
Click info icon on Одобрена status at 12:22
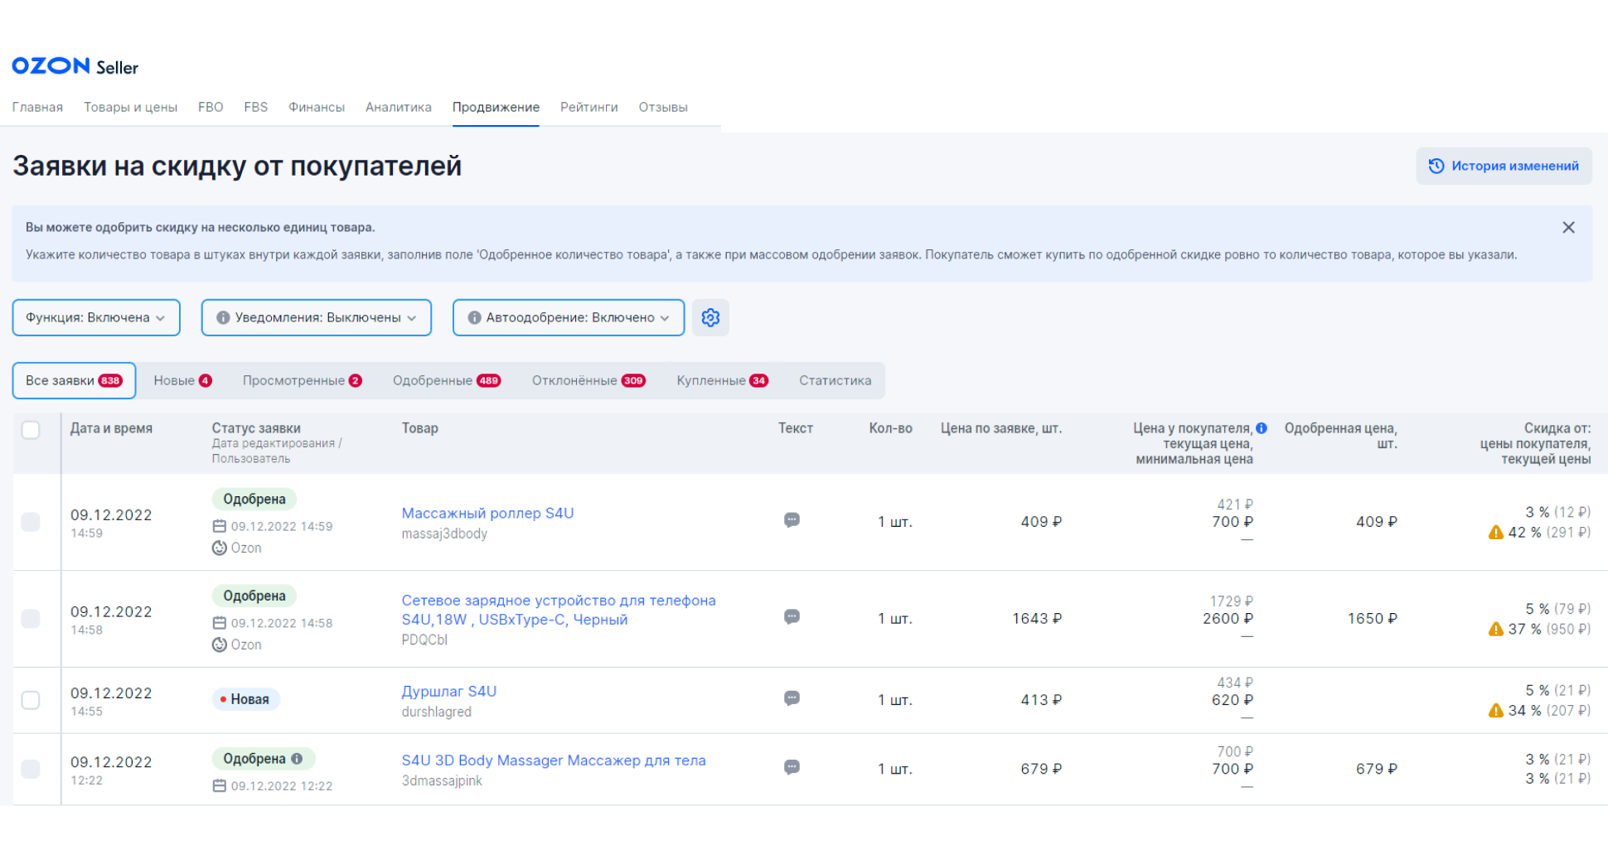click(x=297, y=758)
